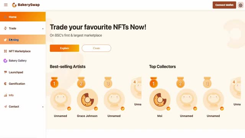The image size is (245, 138).
Task: Click the orange Explore button
Action: click(64, 48)
